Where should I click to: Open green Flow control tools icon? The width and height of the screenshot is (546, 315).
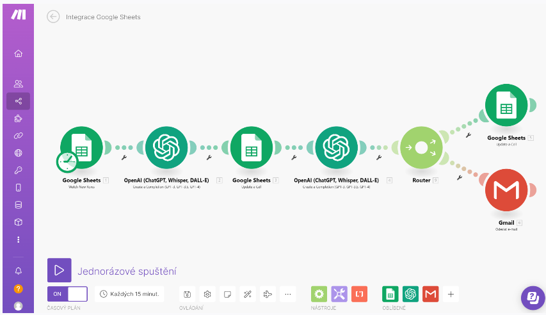[x=319, y=294]
